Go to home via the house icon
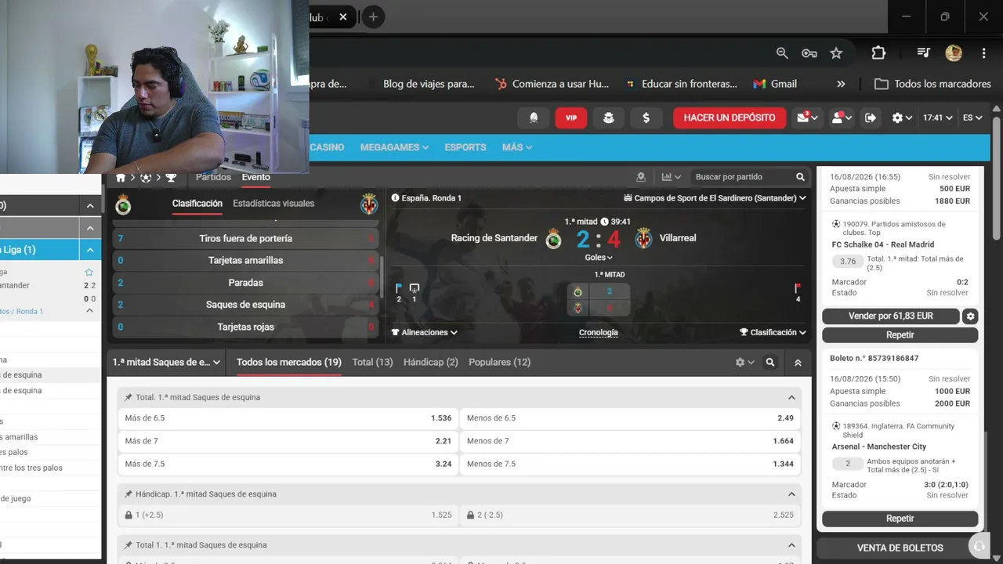This screenshot has height=564, width=1003. point(121,178)
